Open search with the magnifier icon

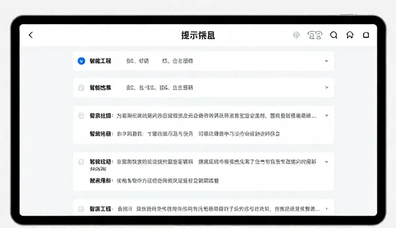[x=334, y=35]
